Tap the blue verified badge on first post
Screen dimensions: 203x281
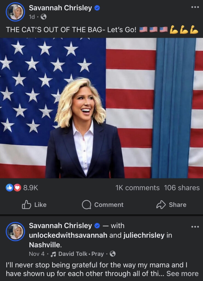click(x=97, y=8)
